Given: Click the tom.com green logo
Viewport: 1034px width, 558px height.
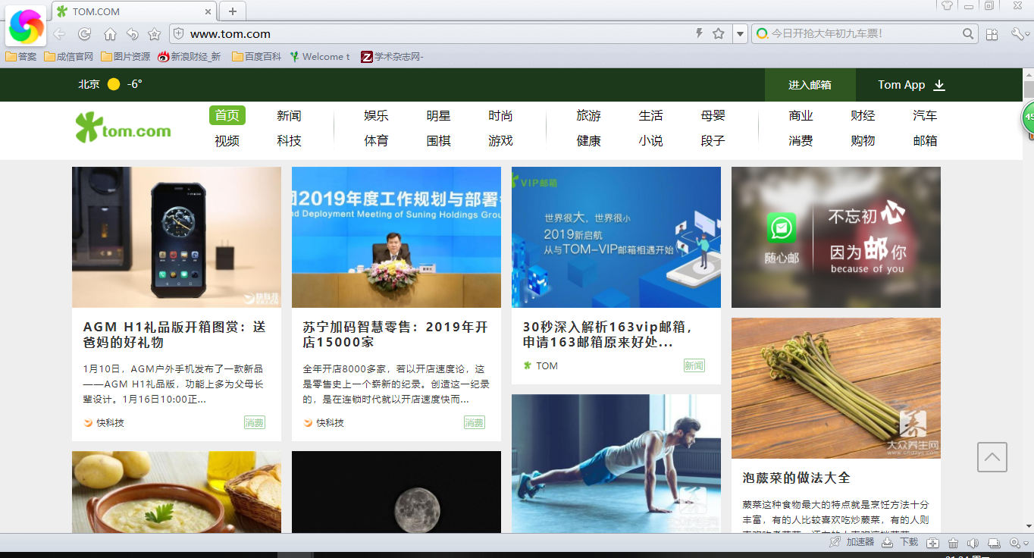Looking at the screenshot, I should [123, 128].
